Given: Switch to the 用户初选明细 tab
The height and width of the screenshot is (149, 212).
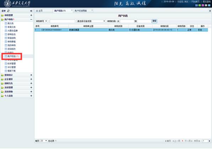Looking at the screenshot, I should pos(81,11).
